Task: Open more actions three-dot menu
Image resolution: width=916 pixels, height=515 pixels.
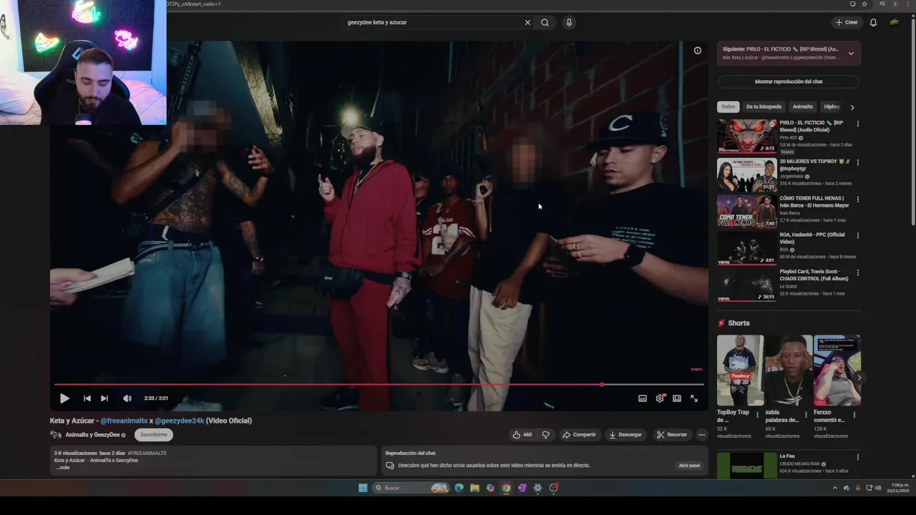Action: [x=702, y=434]
